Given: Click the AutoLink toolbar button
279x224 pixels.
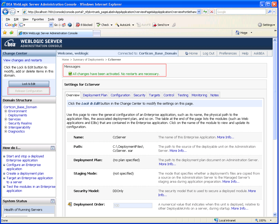Looking at the screenshot, I should coord(123,25).
